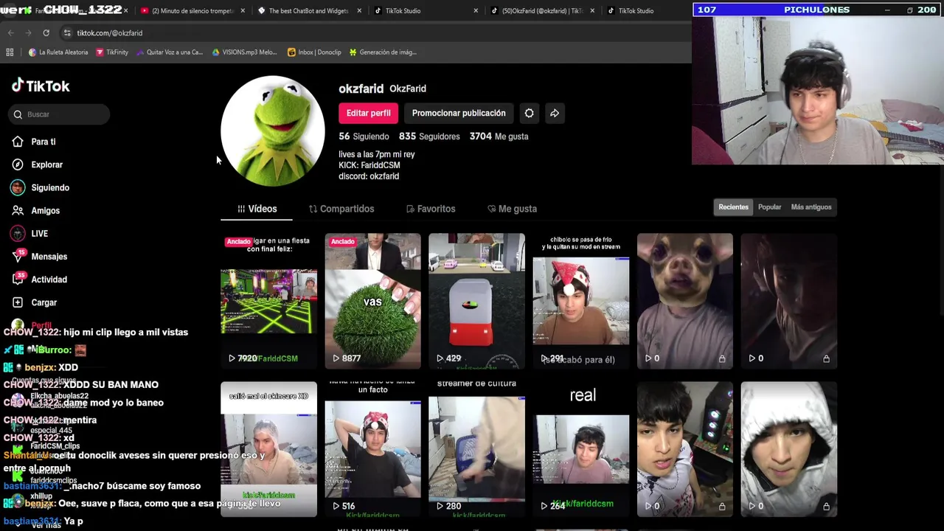The height and width of the screenshot is (531, 944).
Task: Open the skincare video thumbnail
Action: 268,448
